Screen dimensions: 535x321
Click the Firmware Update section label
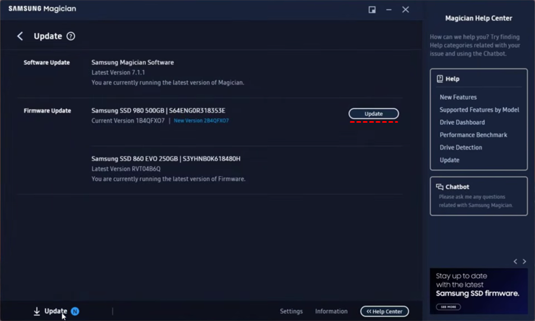(x=48, y=111)
